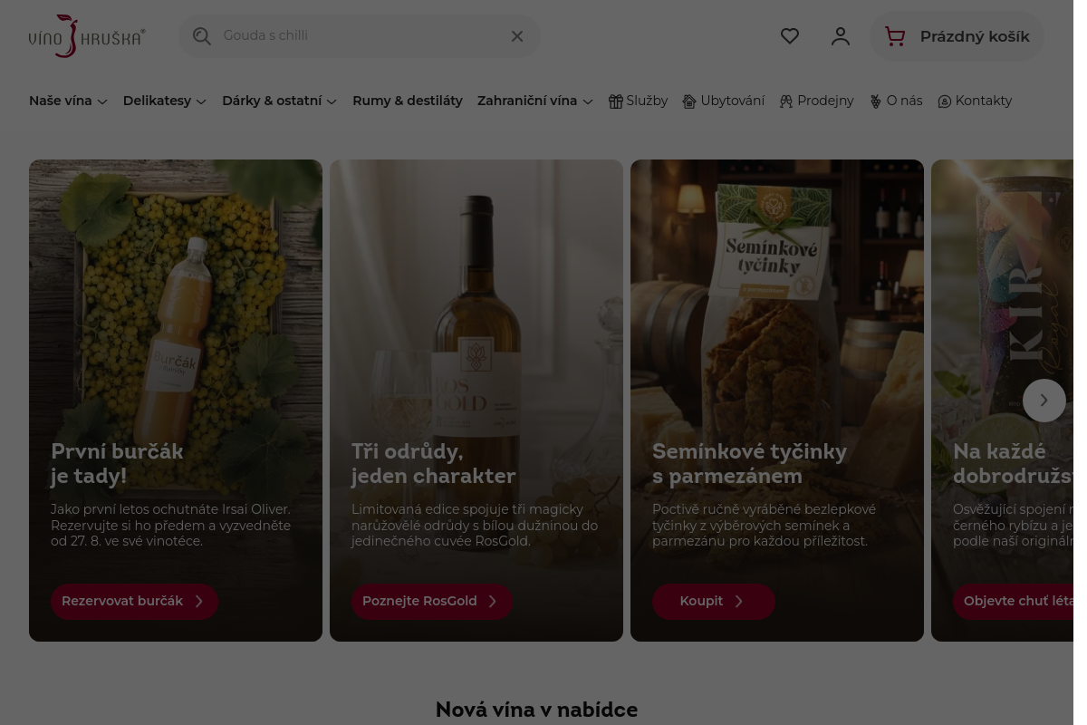1087x725 pixels.
Task: Go to Prodejny stores link
Action: (816, 101)
